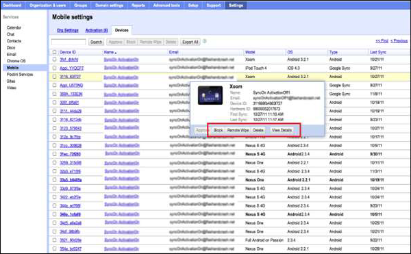This screenshot has height=254, width=411.
Task: Select the checkbox for highlighted Xoom row
Action: coord(54,77)
